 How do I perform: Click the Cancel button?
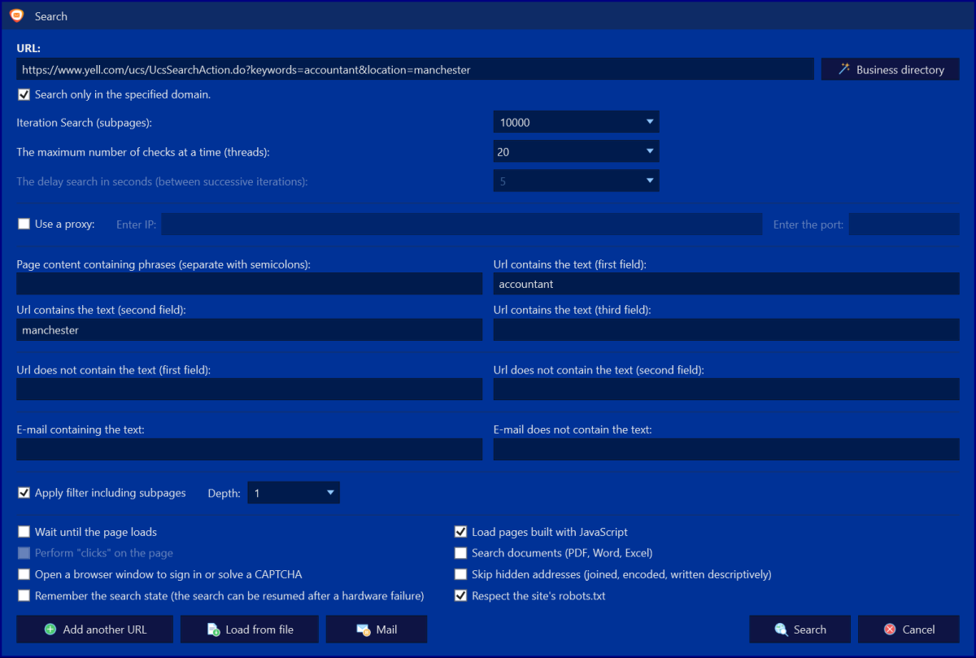click(909, 630)
